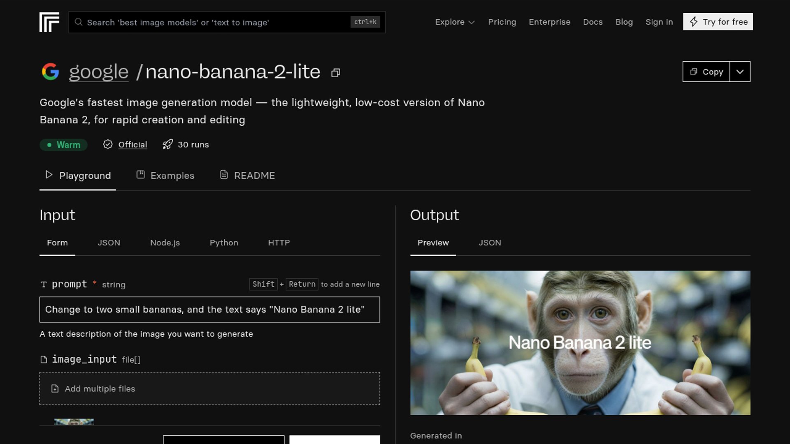Click the Try for free button
790x444 pixels.
click(718, 22)
